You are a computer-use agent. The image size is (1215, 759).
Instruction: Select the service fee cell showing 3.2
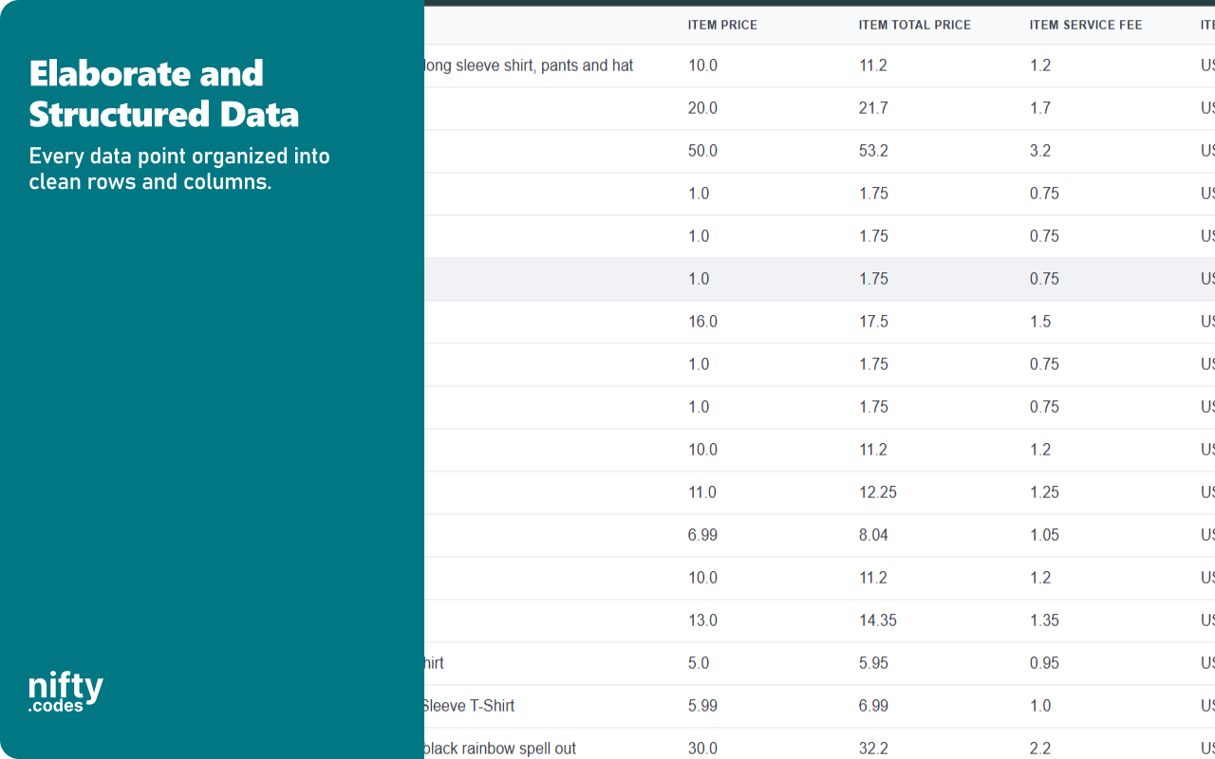(x=1040, y=151)
